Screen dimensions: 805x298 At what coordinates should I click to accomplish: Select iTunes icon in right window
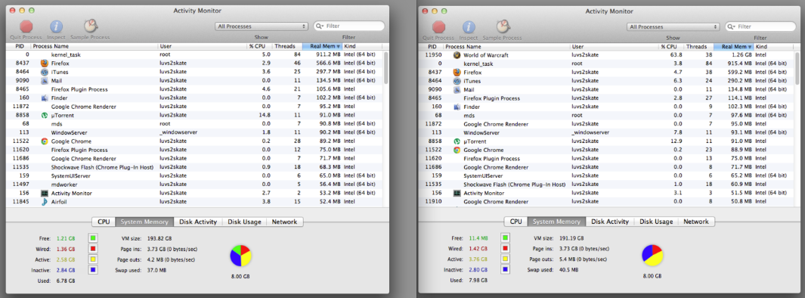pos(457,81)
